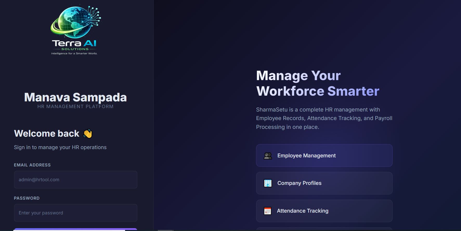Open the Employee Management feature card
The width and height of the screenshot is (461, 231).
[324, 156]
